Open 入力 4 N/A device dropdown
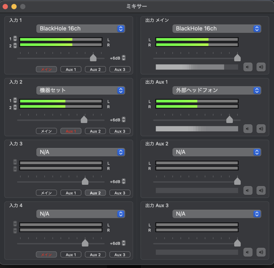 81,214
